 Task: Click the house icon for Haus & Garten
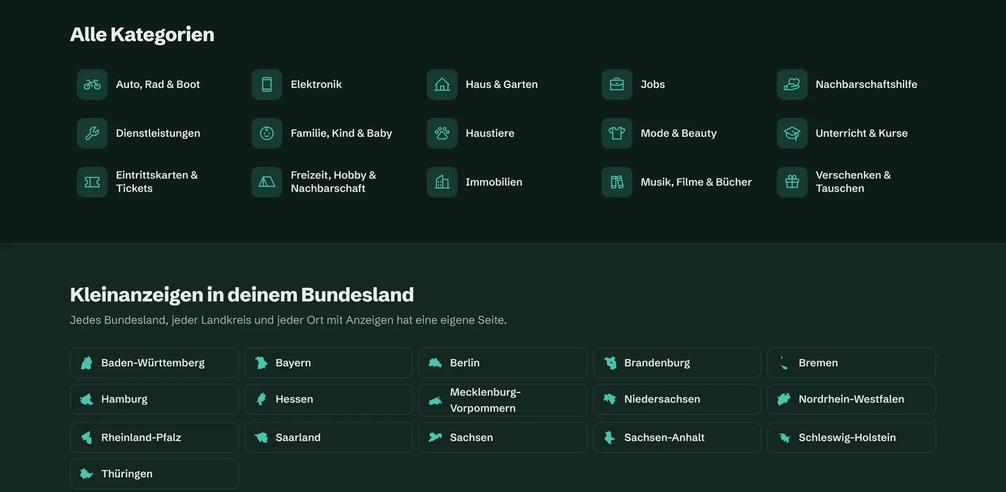[x=442, y=84]
